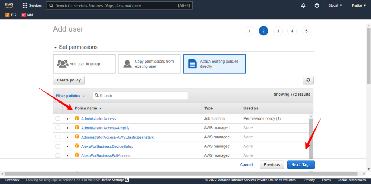Click the policy icon beside AlexaForBusinessFullAccess
The image size is (371, 184).
77,155
